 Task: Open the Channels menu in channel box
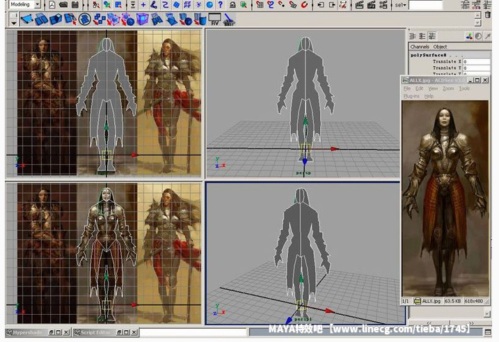(420, 47)
